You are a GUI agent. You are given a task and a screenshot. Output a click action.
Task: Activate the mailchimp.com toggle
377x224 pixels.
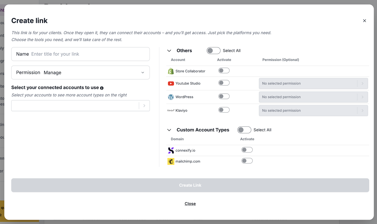tap(247, 161)
